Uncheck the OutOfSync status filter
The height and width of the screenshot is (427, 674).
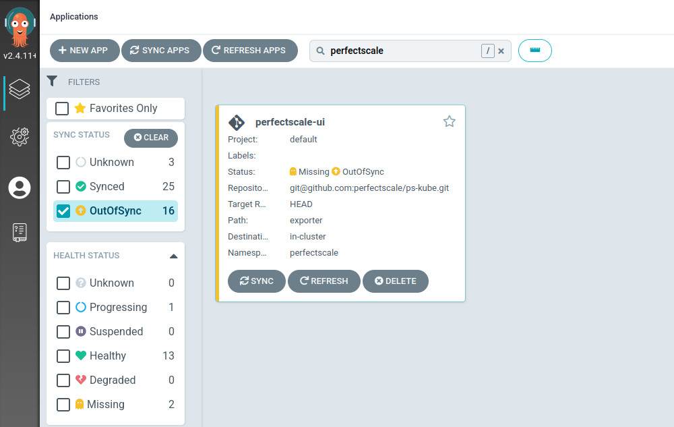pyautogui.click(x=63, y=210)
